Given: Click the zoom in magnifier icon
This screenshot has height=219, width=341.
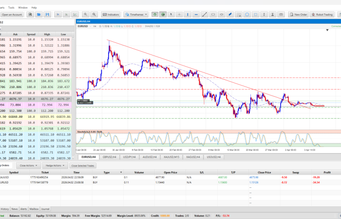Looking at the screenshot, I should pyautogui.click(x=85, y=15).
